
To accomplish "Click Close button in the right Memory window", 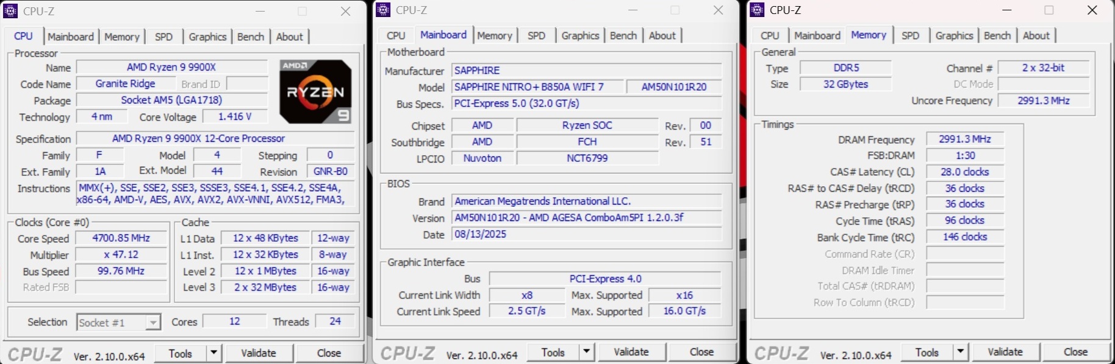I will (x=1075, y=352).
